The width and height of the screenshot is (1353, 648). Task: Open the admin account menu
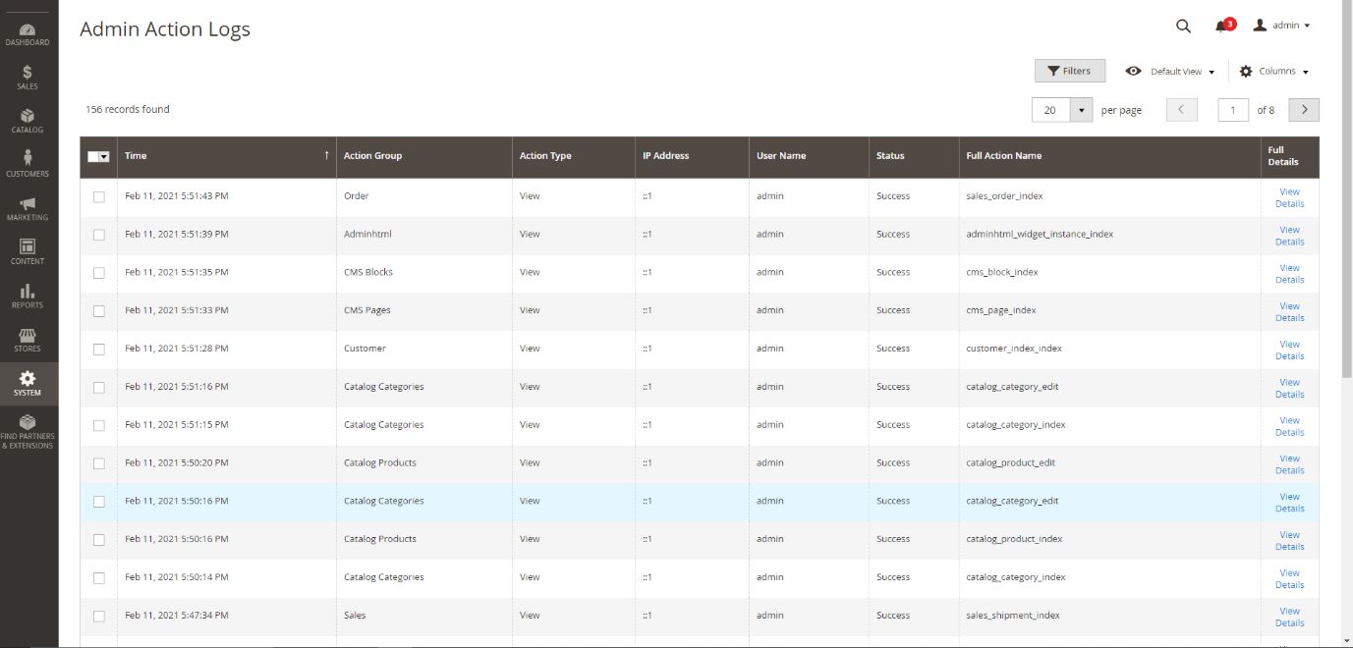click(1282, 27)
